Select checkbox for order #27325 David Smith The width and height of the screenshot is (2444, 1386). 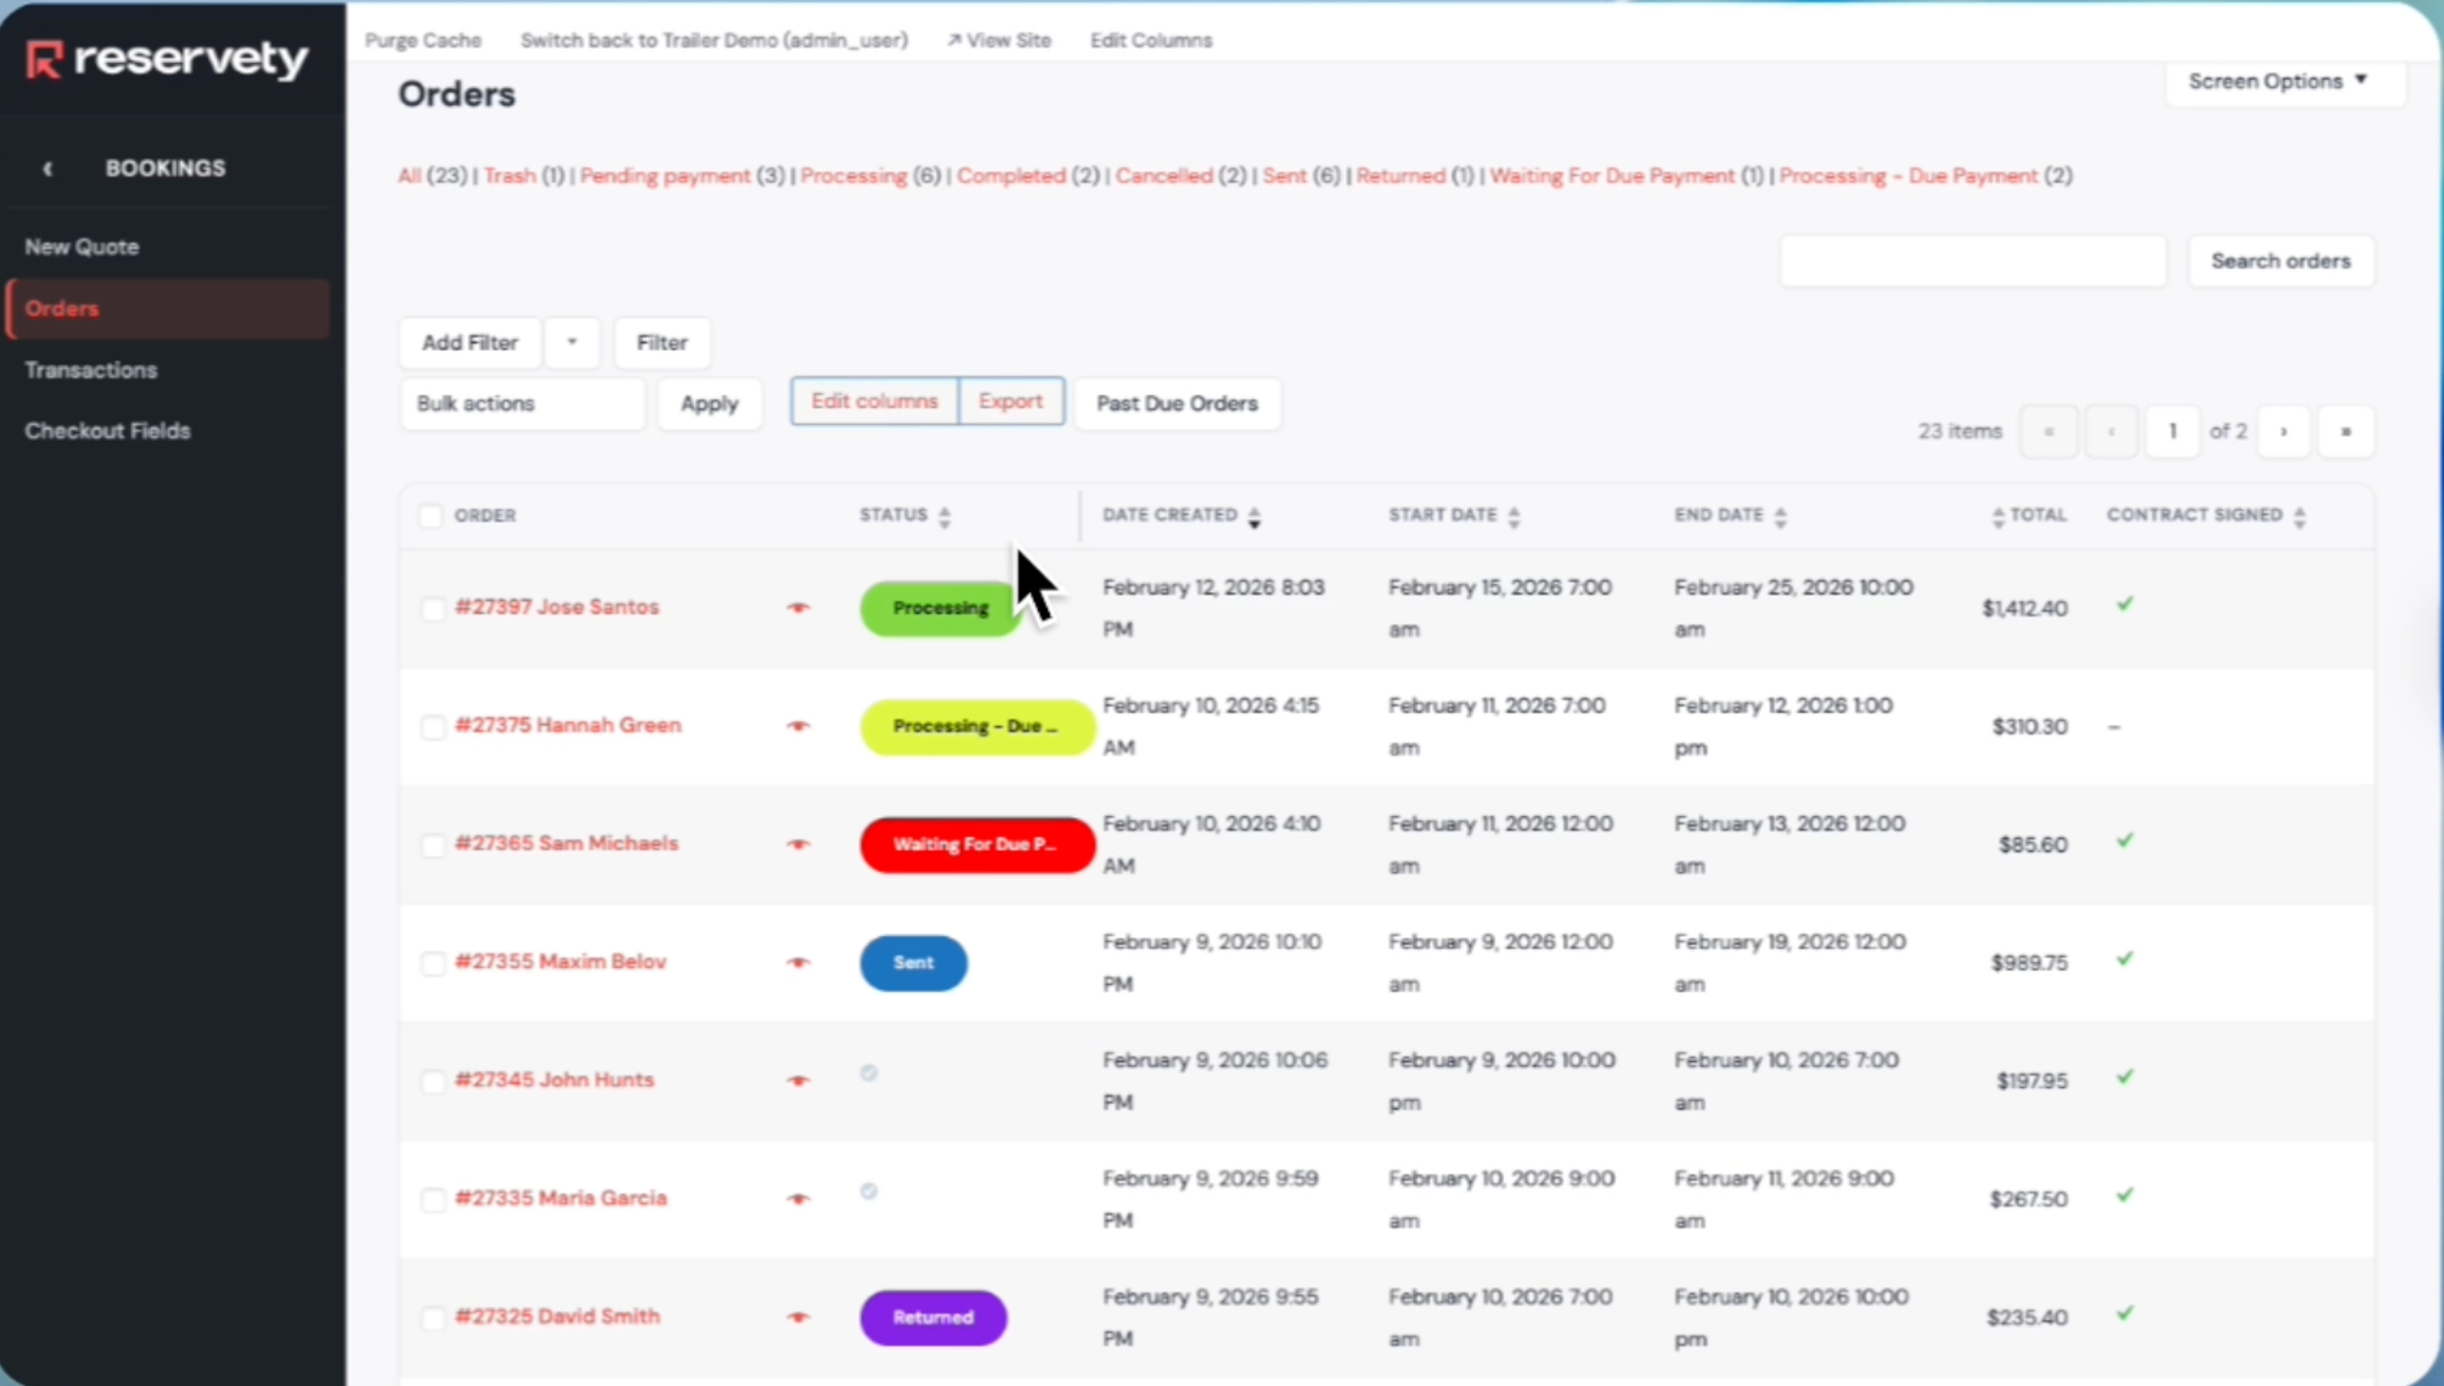point(432,1318)
